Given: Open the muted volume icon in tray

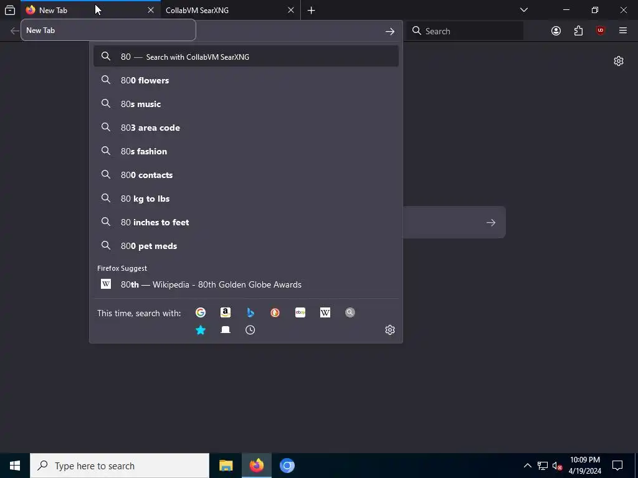Looking at the screenshot, I should click(557, 466).
